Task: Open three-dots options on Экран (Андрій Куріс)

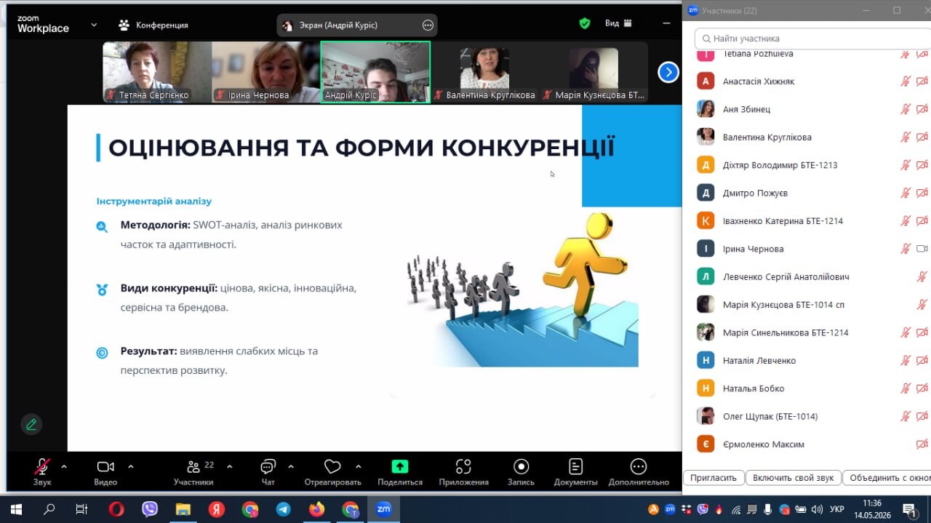Action: click(428, 25)
